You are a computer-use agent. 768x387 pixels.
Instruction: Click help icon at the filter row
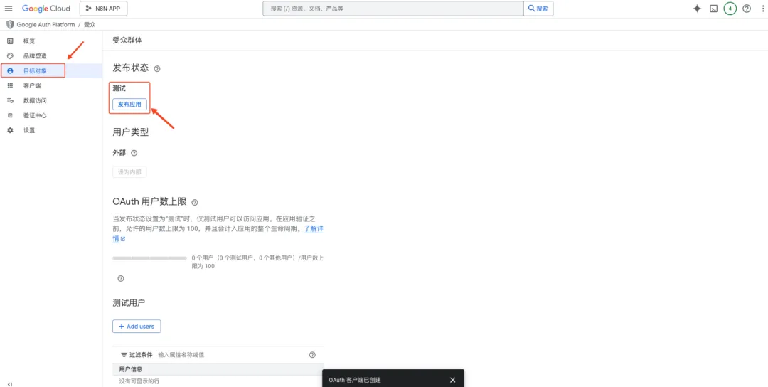click(312, 355)
